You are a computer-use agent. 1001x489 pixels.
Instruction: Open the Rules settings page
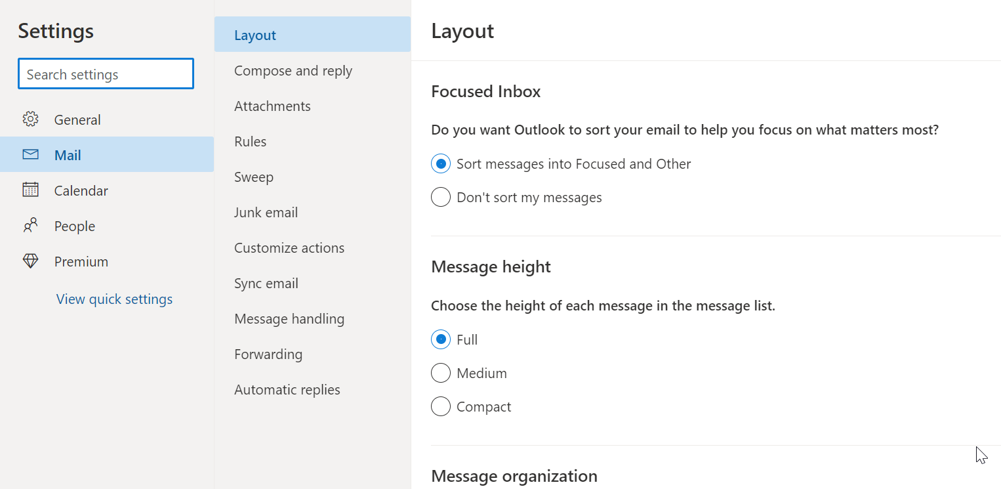(251, 141)
